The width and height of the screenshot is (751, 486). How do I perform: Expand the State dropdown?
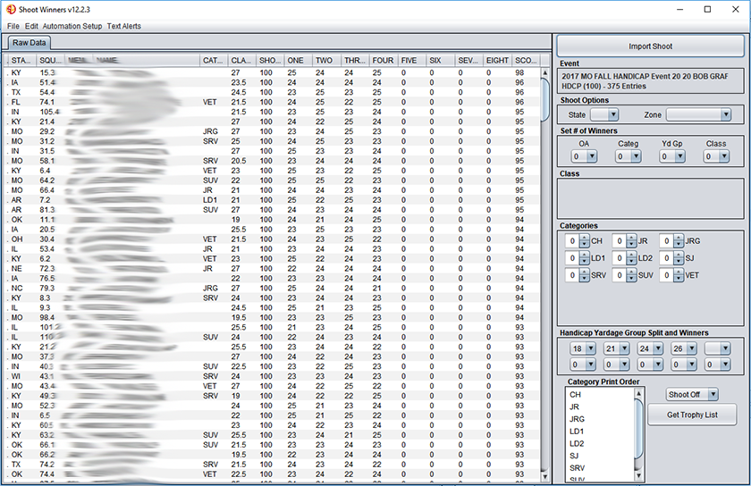click(604, 115)
